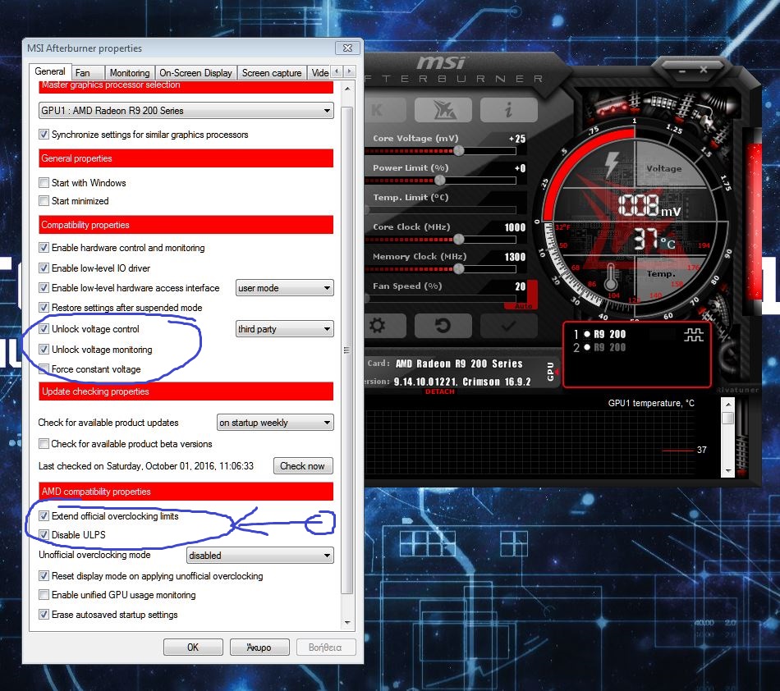
Task: Close the MSI Afterburner properties dialog
Action: pyautogui.click(x=348, y=48)
